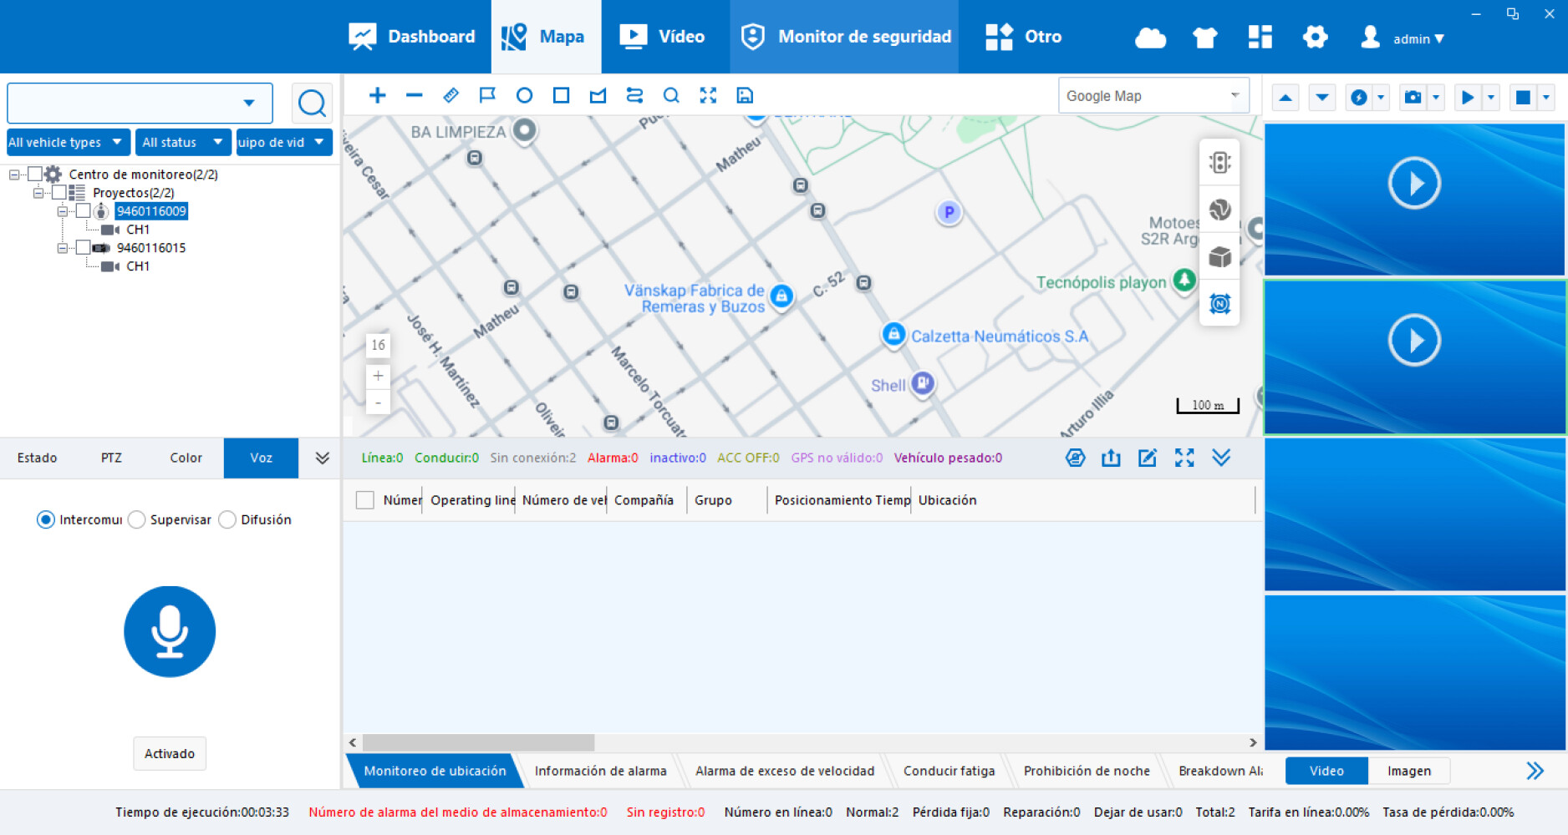Viewport: 1568px width, 835px height.
Task: Select the Supervisar radio option
Action: 137,519
